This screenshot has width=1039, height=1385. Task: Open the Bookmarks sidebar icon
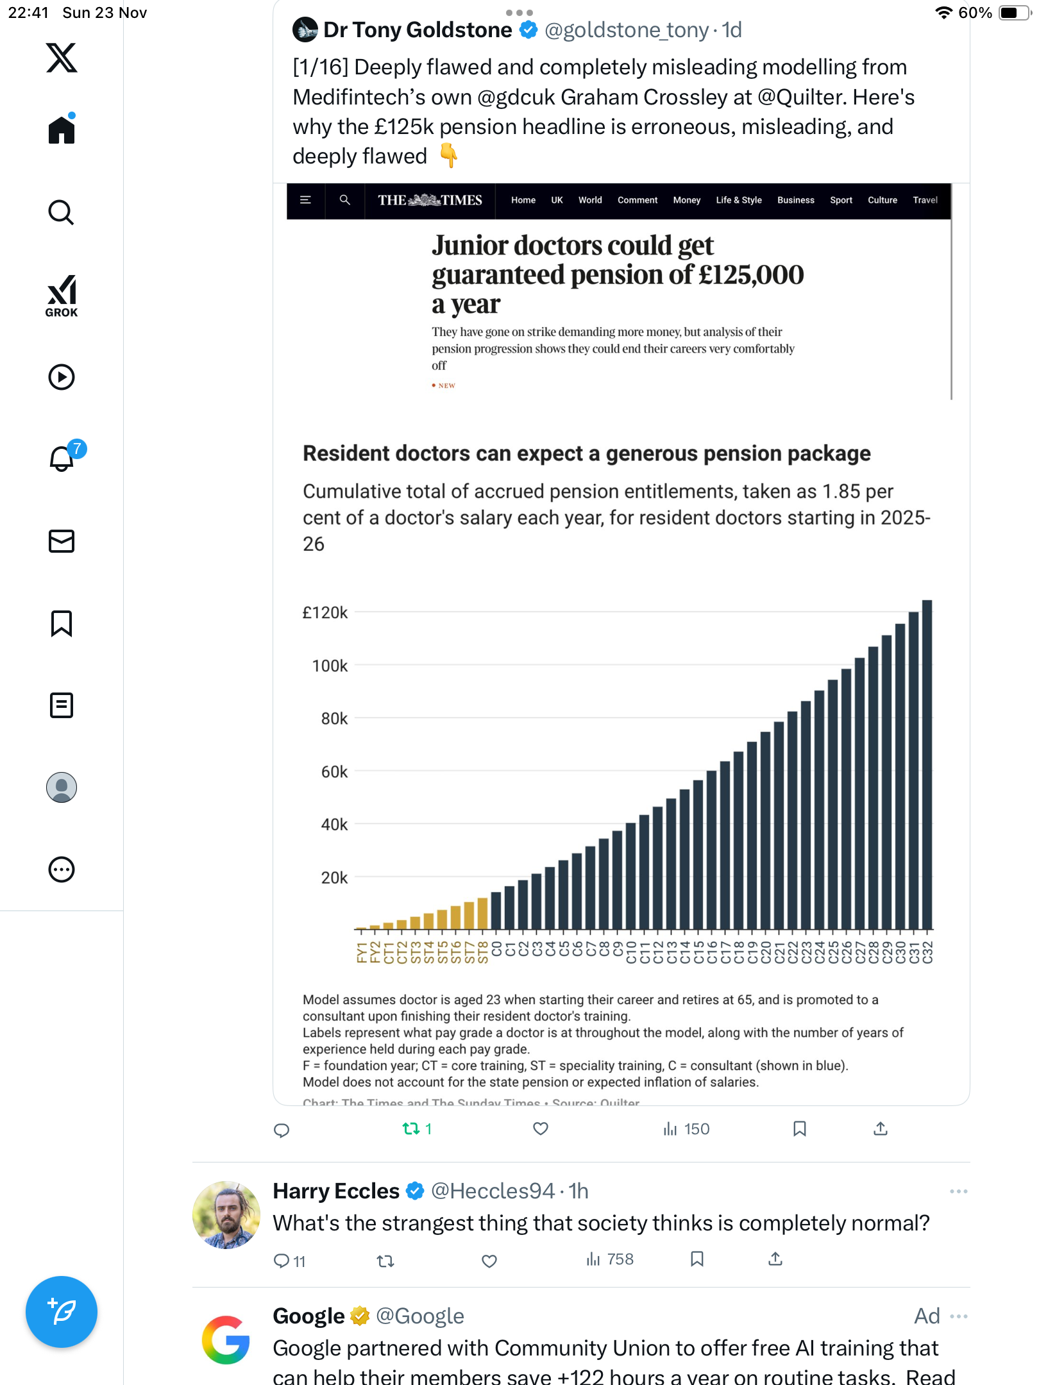(x=62, y=623)
